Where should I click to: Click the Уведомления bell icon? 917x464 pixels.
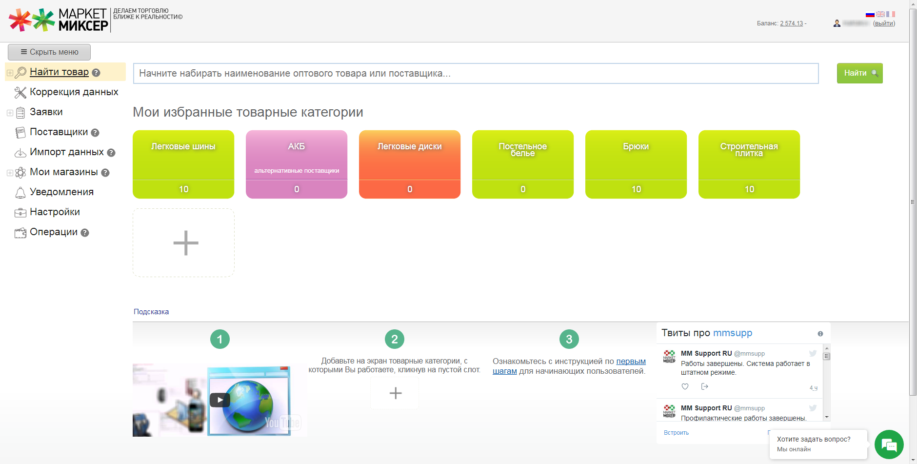pyautogui.click(x=20, y=193)
